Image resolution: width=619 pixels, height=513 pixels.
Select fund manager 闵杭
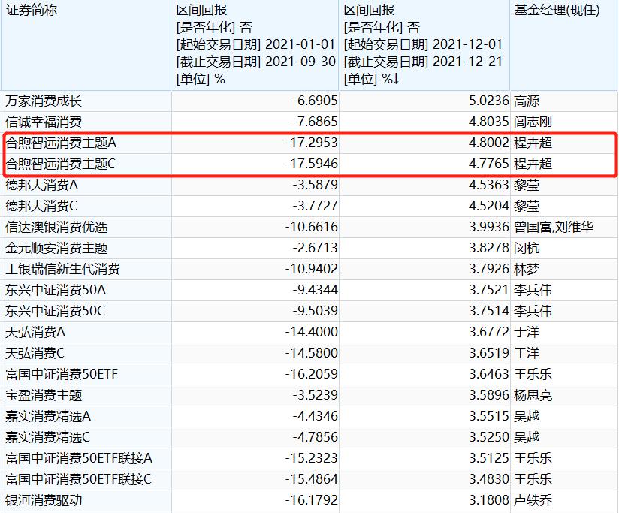(527, 248)
